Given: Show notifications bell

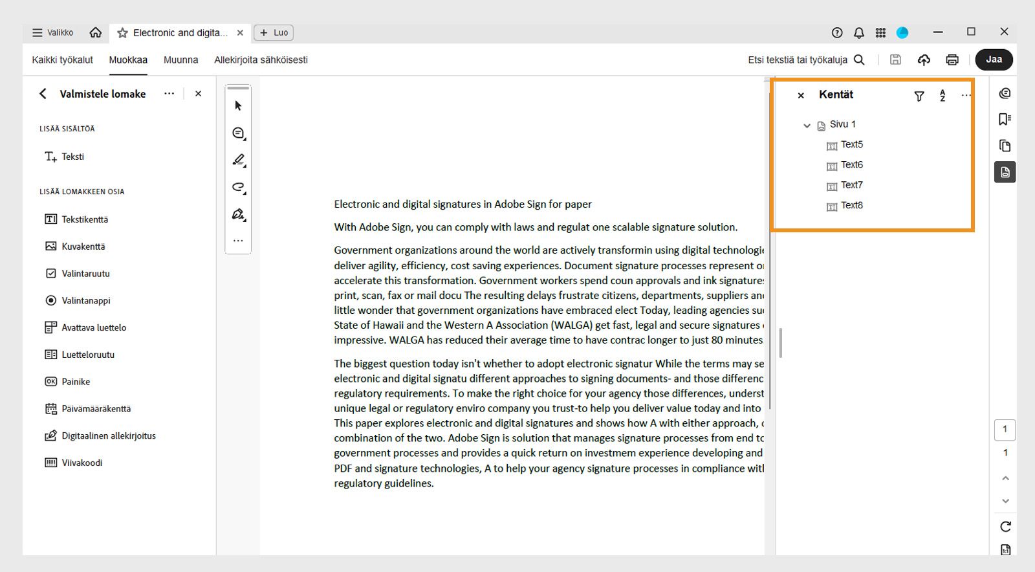Looking at the screenshot, I should (x=859, y=32).
